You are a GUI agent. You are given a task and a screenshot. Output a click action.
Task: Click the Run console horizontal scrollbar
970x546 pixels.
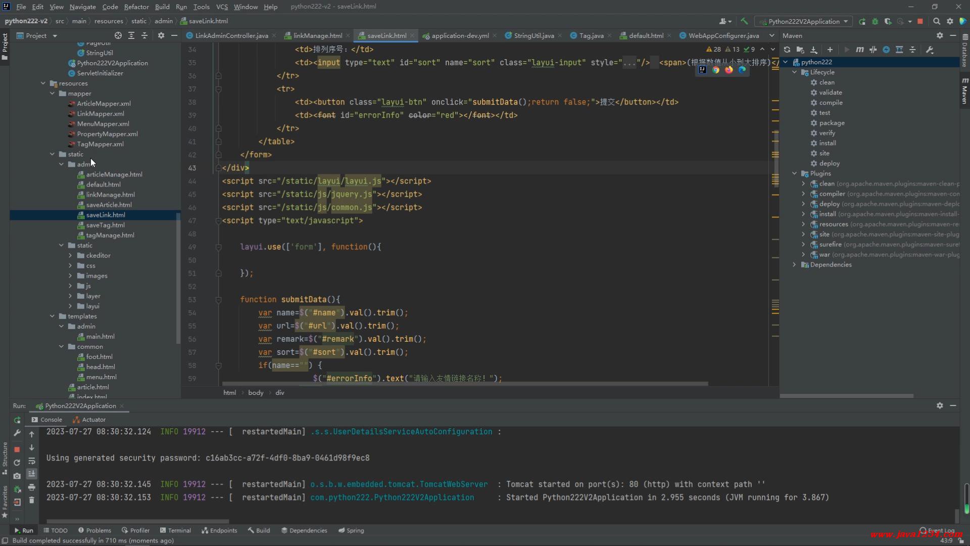pyautogui.click(x=137, y=521)
